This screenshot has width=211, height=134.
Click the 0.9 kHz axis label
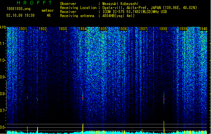point(3,77)
